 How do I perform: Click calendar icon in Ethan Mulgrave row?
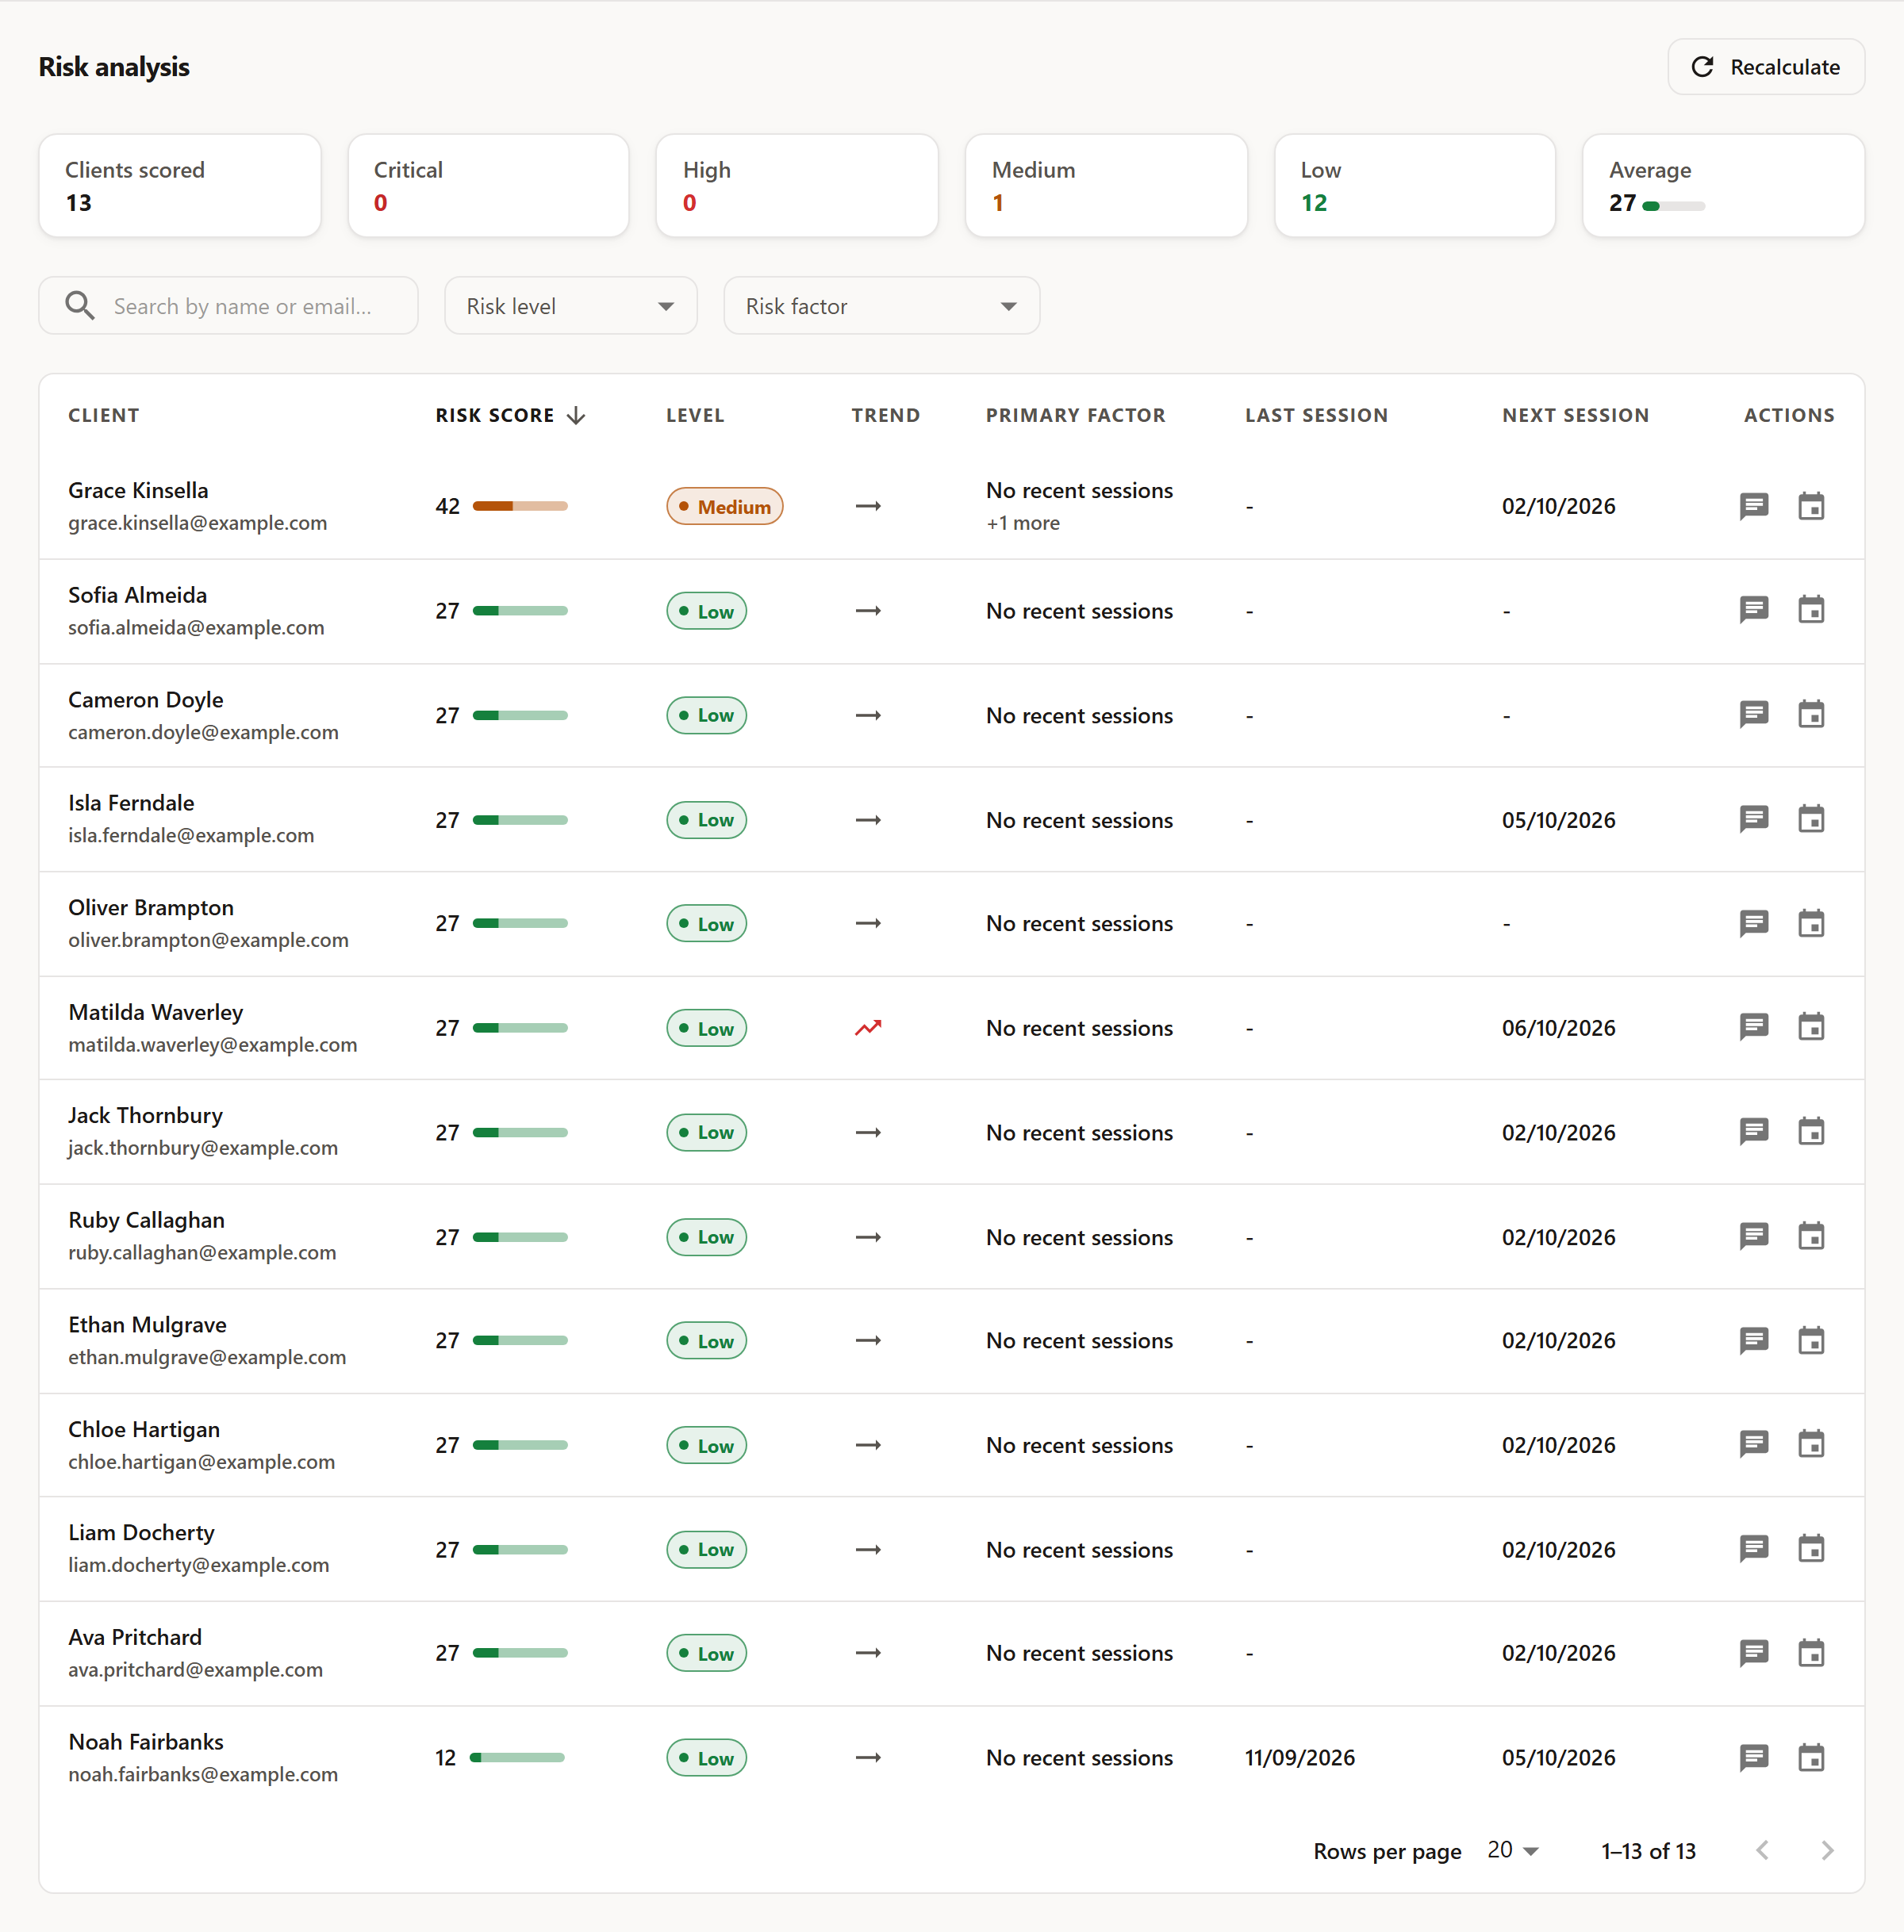coord(1811,1340)
